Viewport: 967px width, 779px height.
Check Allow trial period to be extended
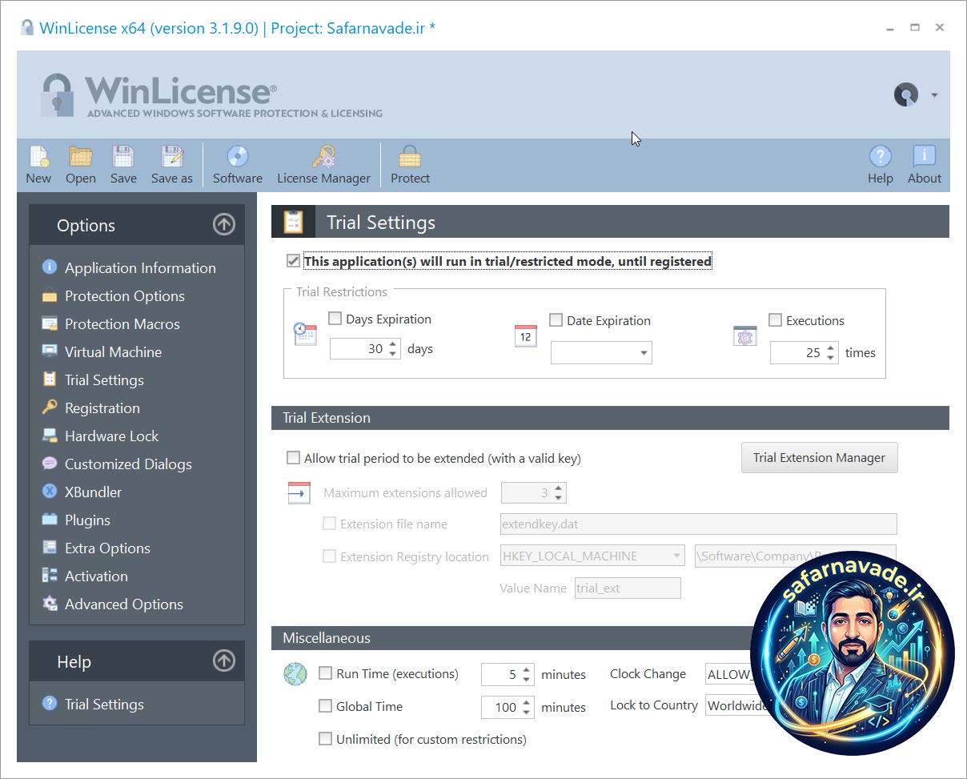[x=293, y=458]
